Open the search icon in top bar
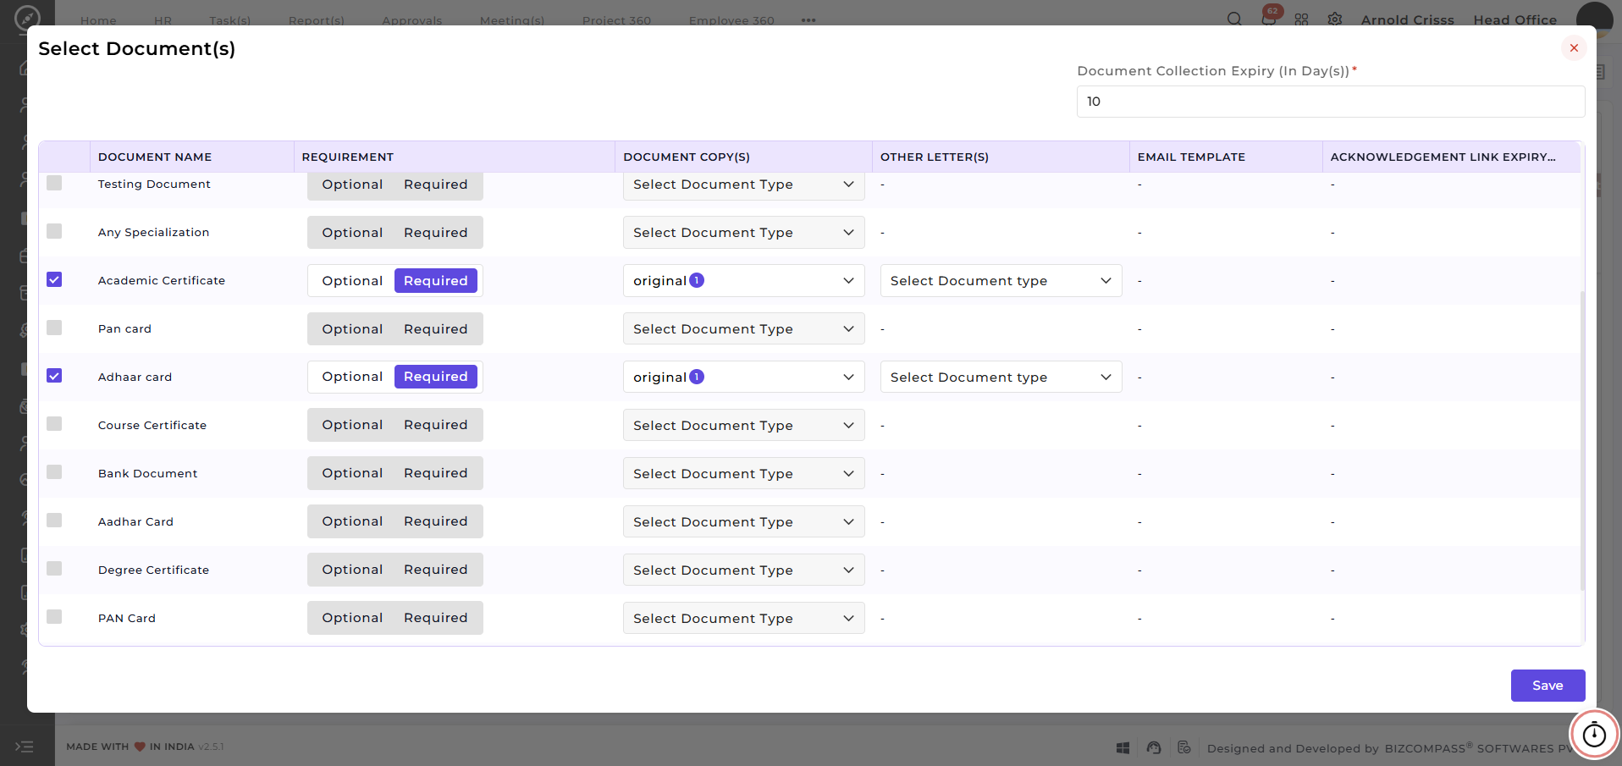The height and width of the screenshot is (766, 1622). click(1234, 19)
